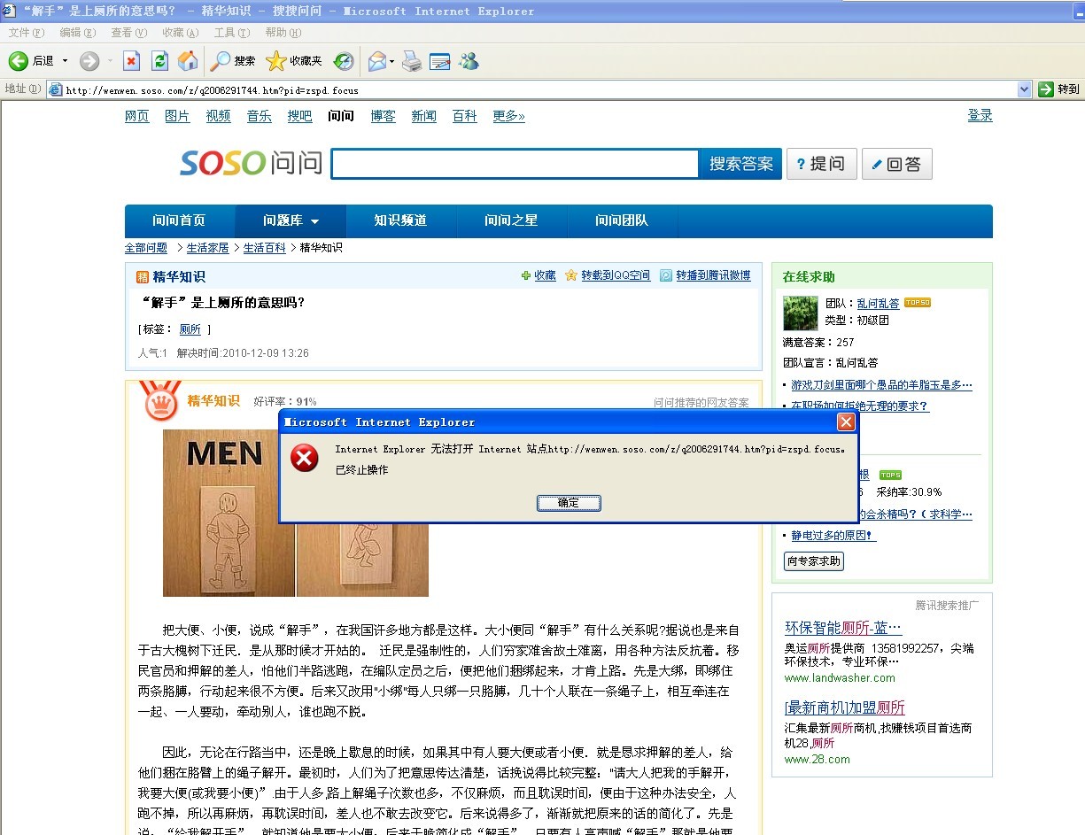
Task: Switch to 知识频道 tab
Action: 400,220
